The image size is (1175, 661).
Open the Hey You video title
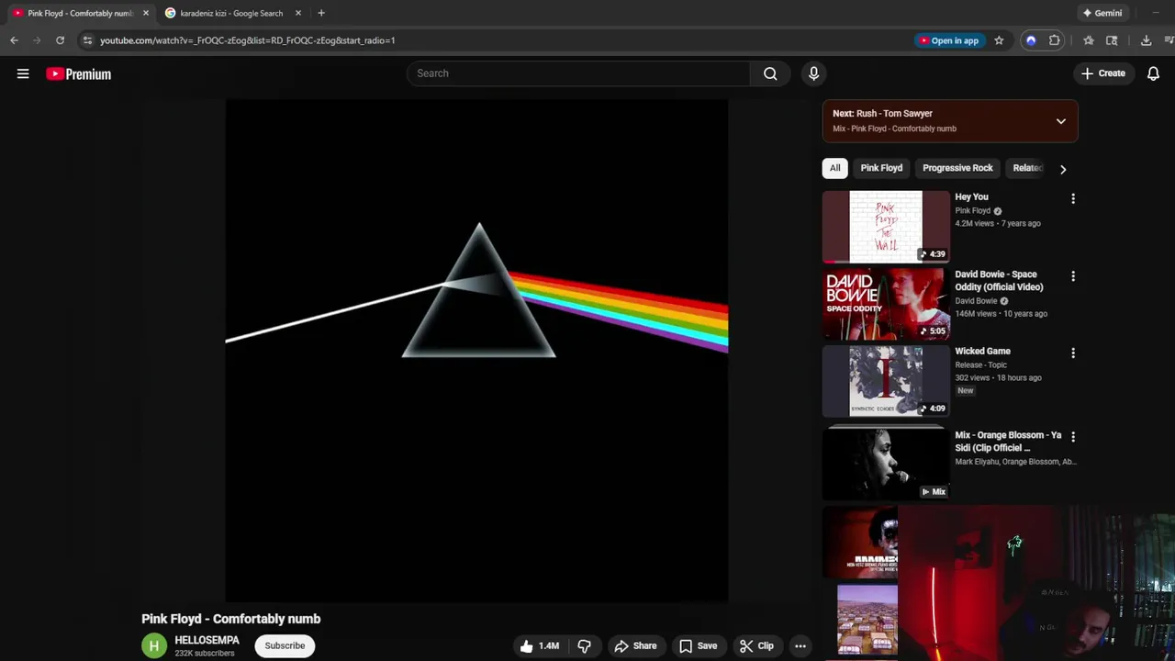(x=971, y=196)
